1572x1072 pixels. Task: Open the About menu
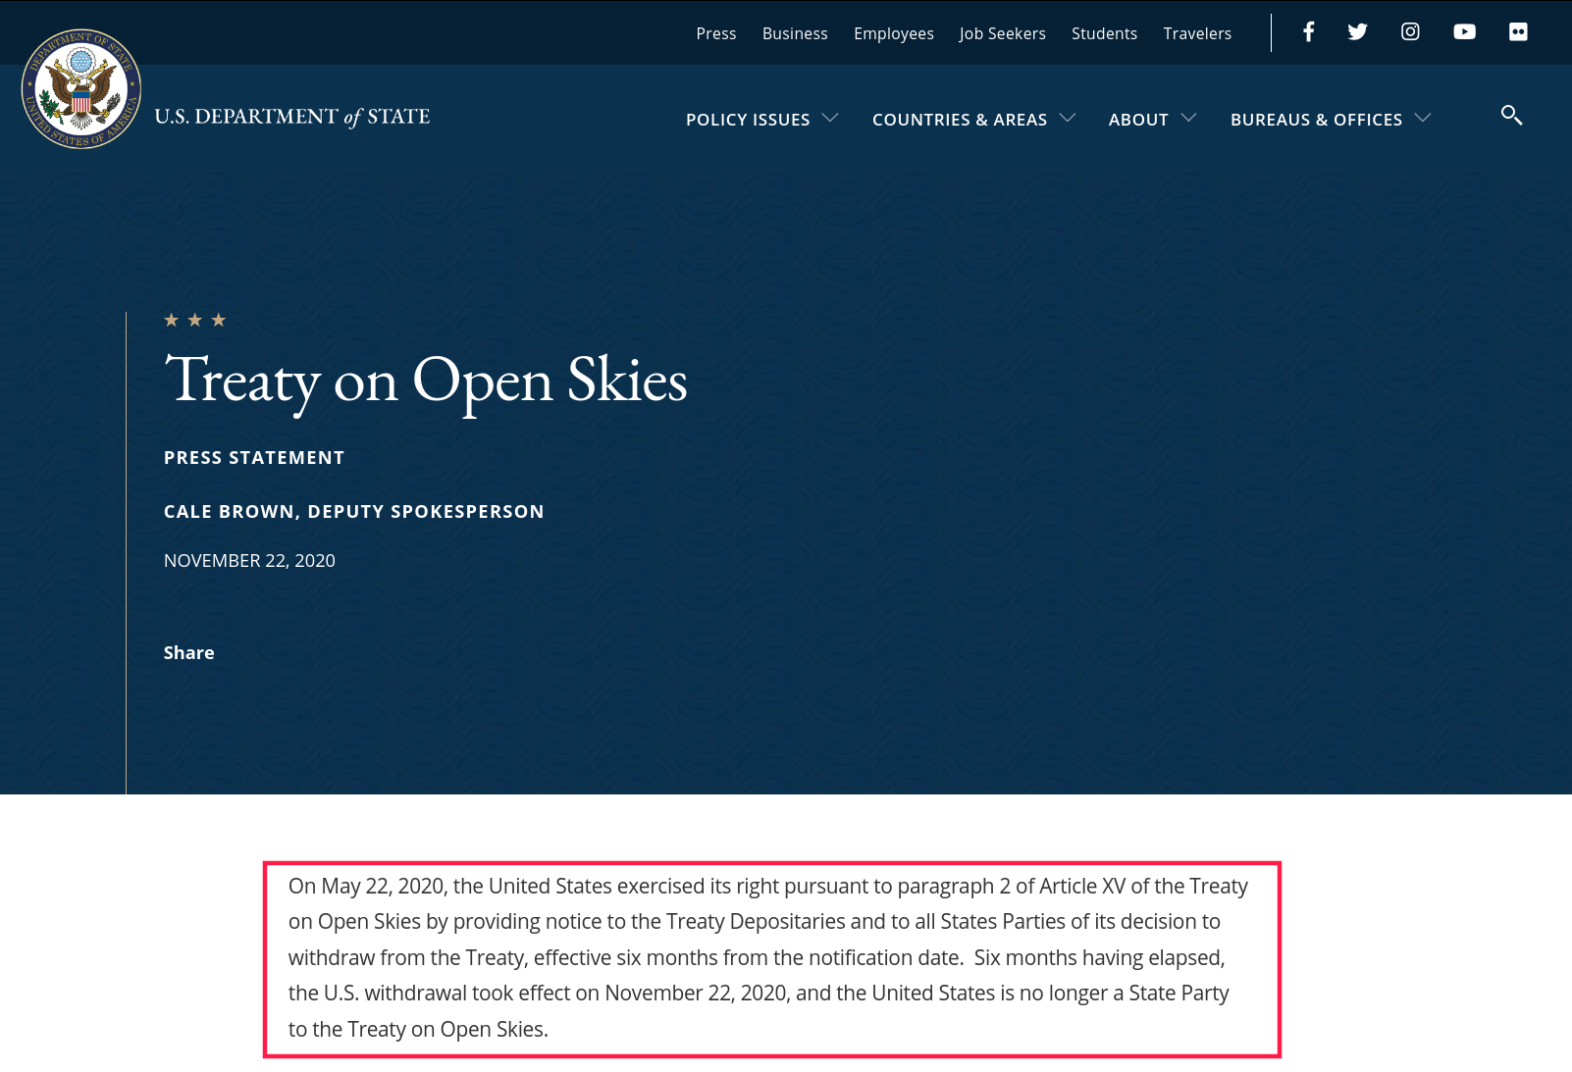pyautogui.click(x=1138, y=120)
